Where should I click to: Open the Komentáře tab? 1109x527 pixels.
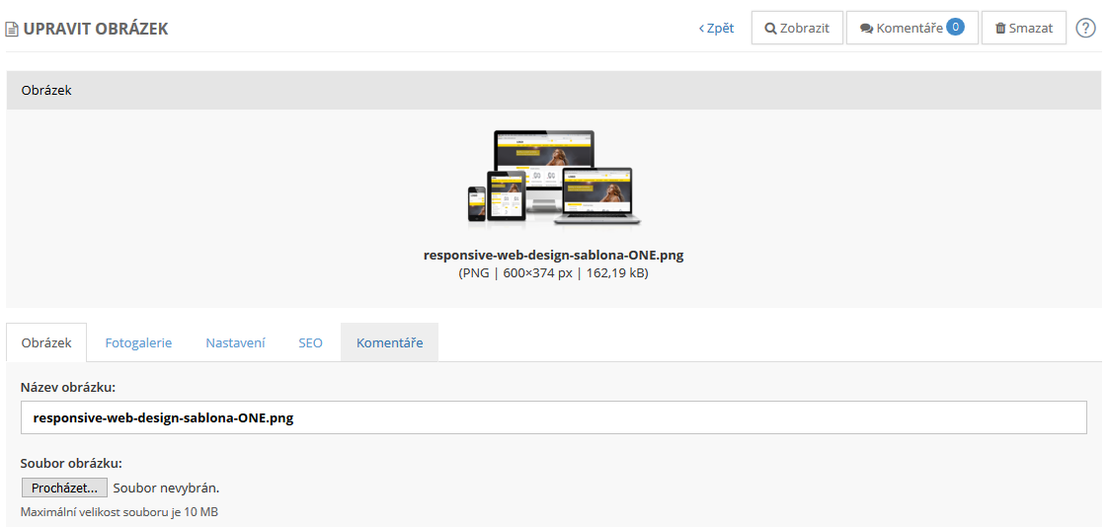(389, 342)
